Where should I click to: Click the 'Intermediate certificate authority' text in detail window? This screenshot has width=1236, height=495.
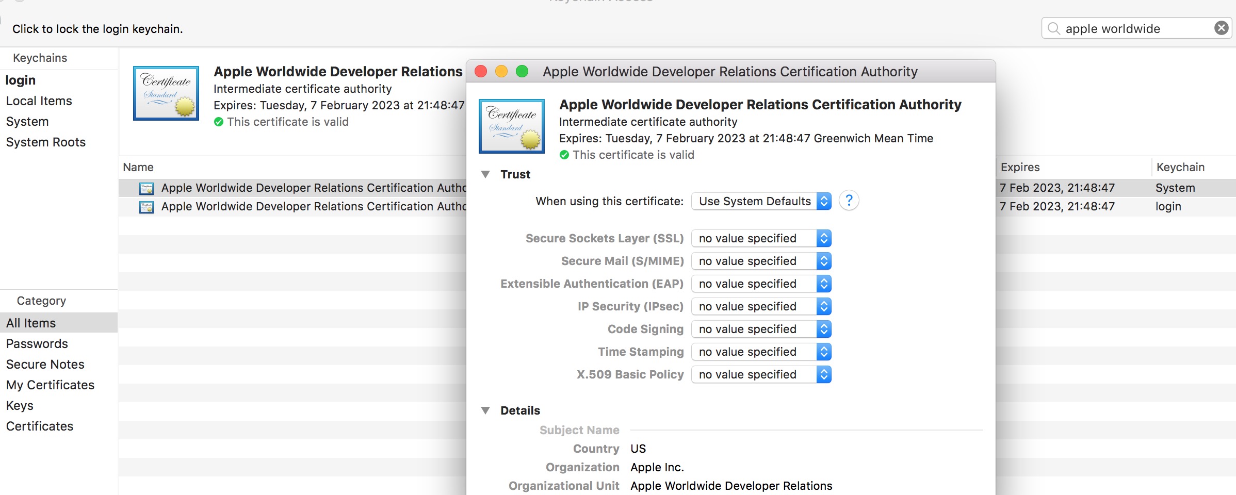[648, 122]
